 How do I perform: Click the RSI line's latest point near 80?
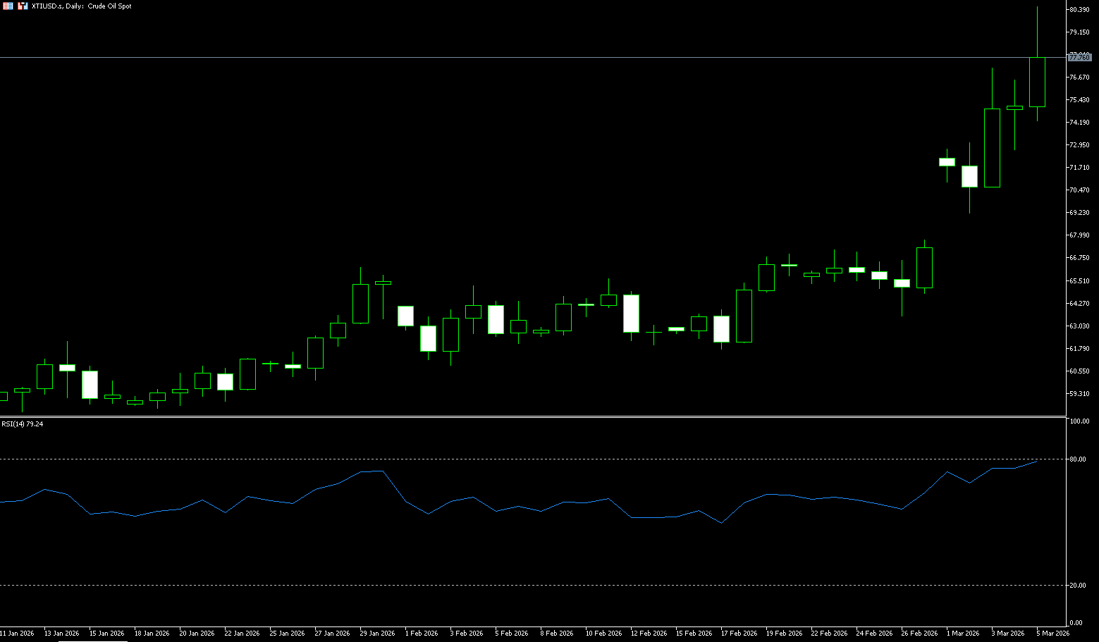tap(1036, 461)
